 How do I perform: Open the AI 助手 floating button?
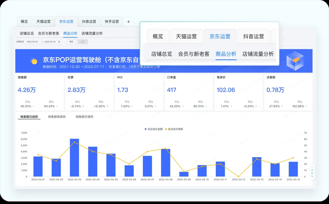pos(312,172)
